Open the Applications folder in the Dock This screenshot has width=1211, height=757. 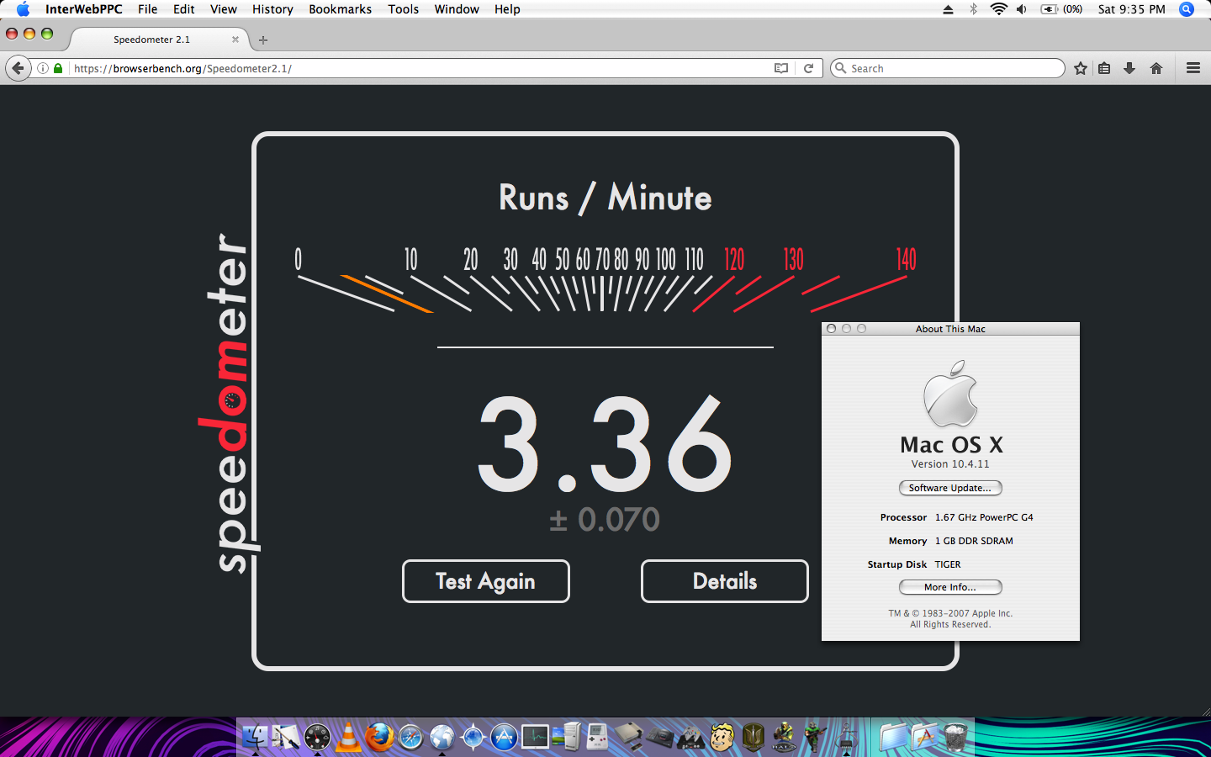(924, 737)
